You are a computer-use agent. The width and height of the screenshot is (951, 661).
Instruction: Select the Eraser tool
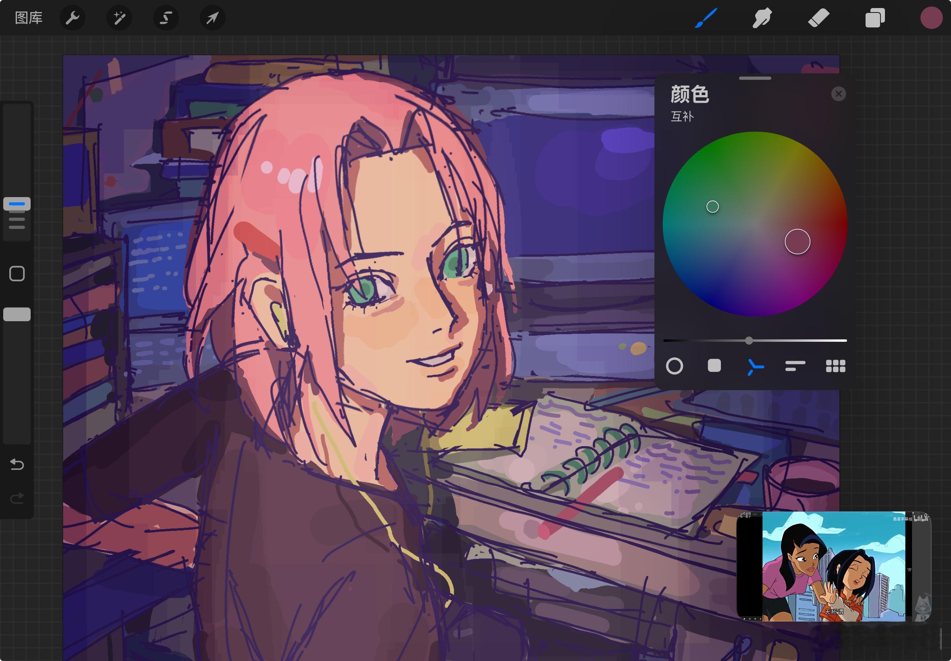[x=818, y=18]
